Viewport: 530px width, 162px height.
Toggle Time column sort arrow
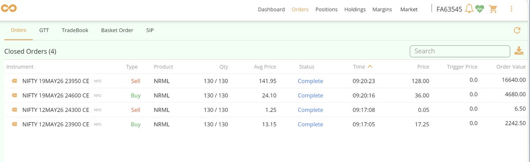coord(370,66)
